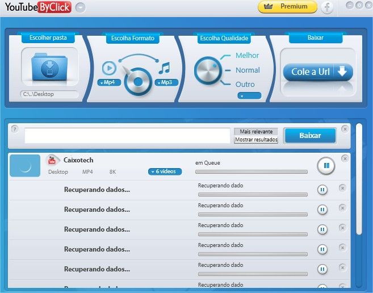Click the search text input field
Viewport: 373px width, 293px height.
click(x=128, y=136)
